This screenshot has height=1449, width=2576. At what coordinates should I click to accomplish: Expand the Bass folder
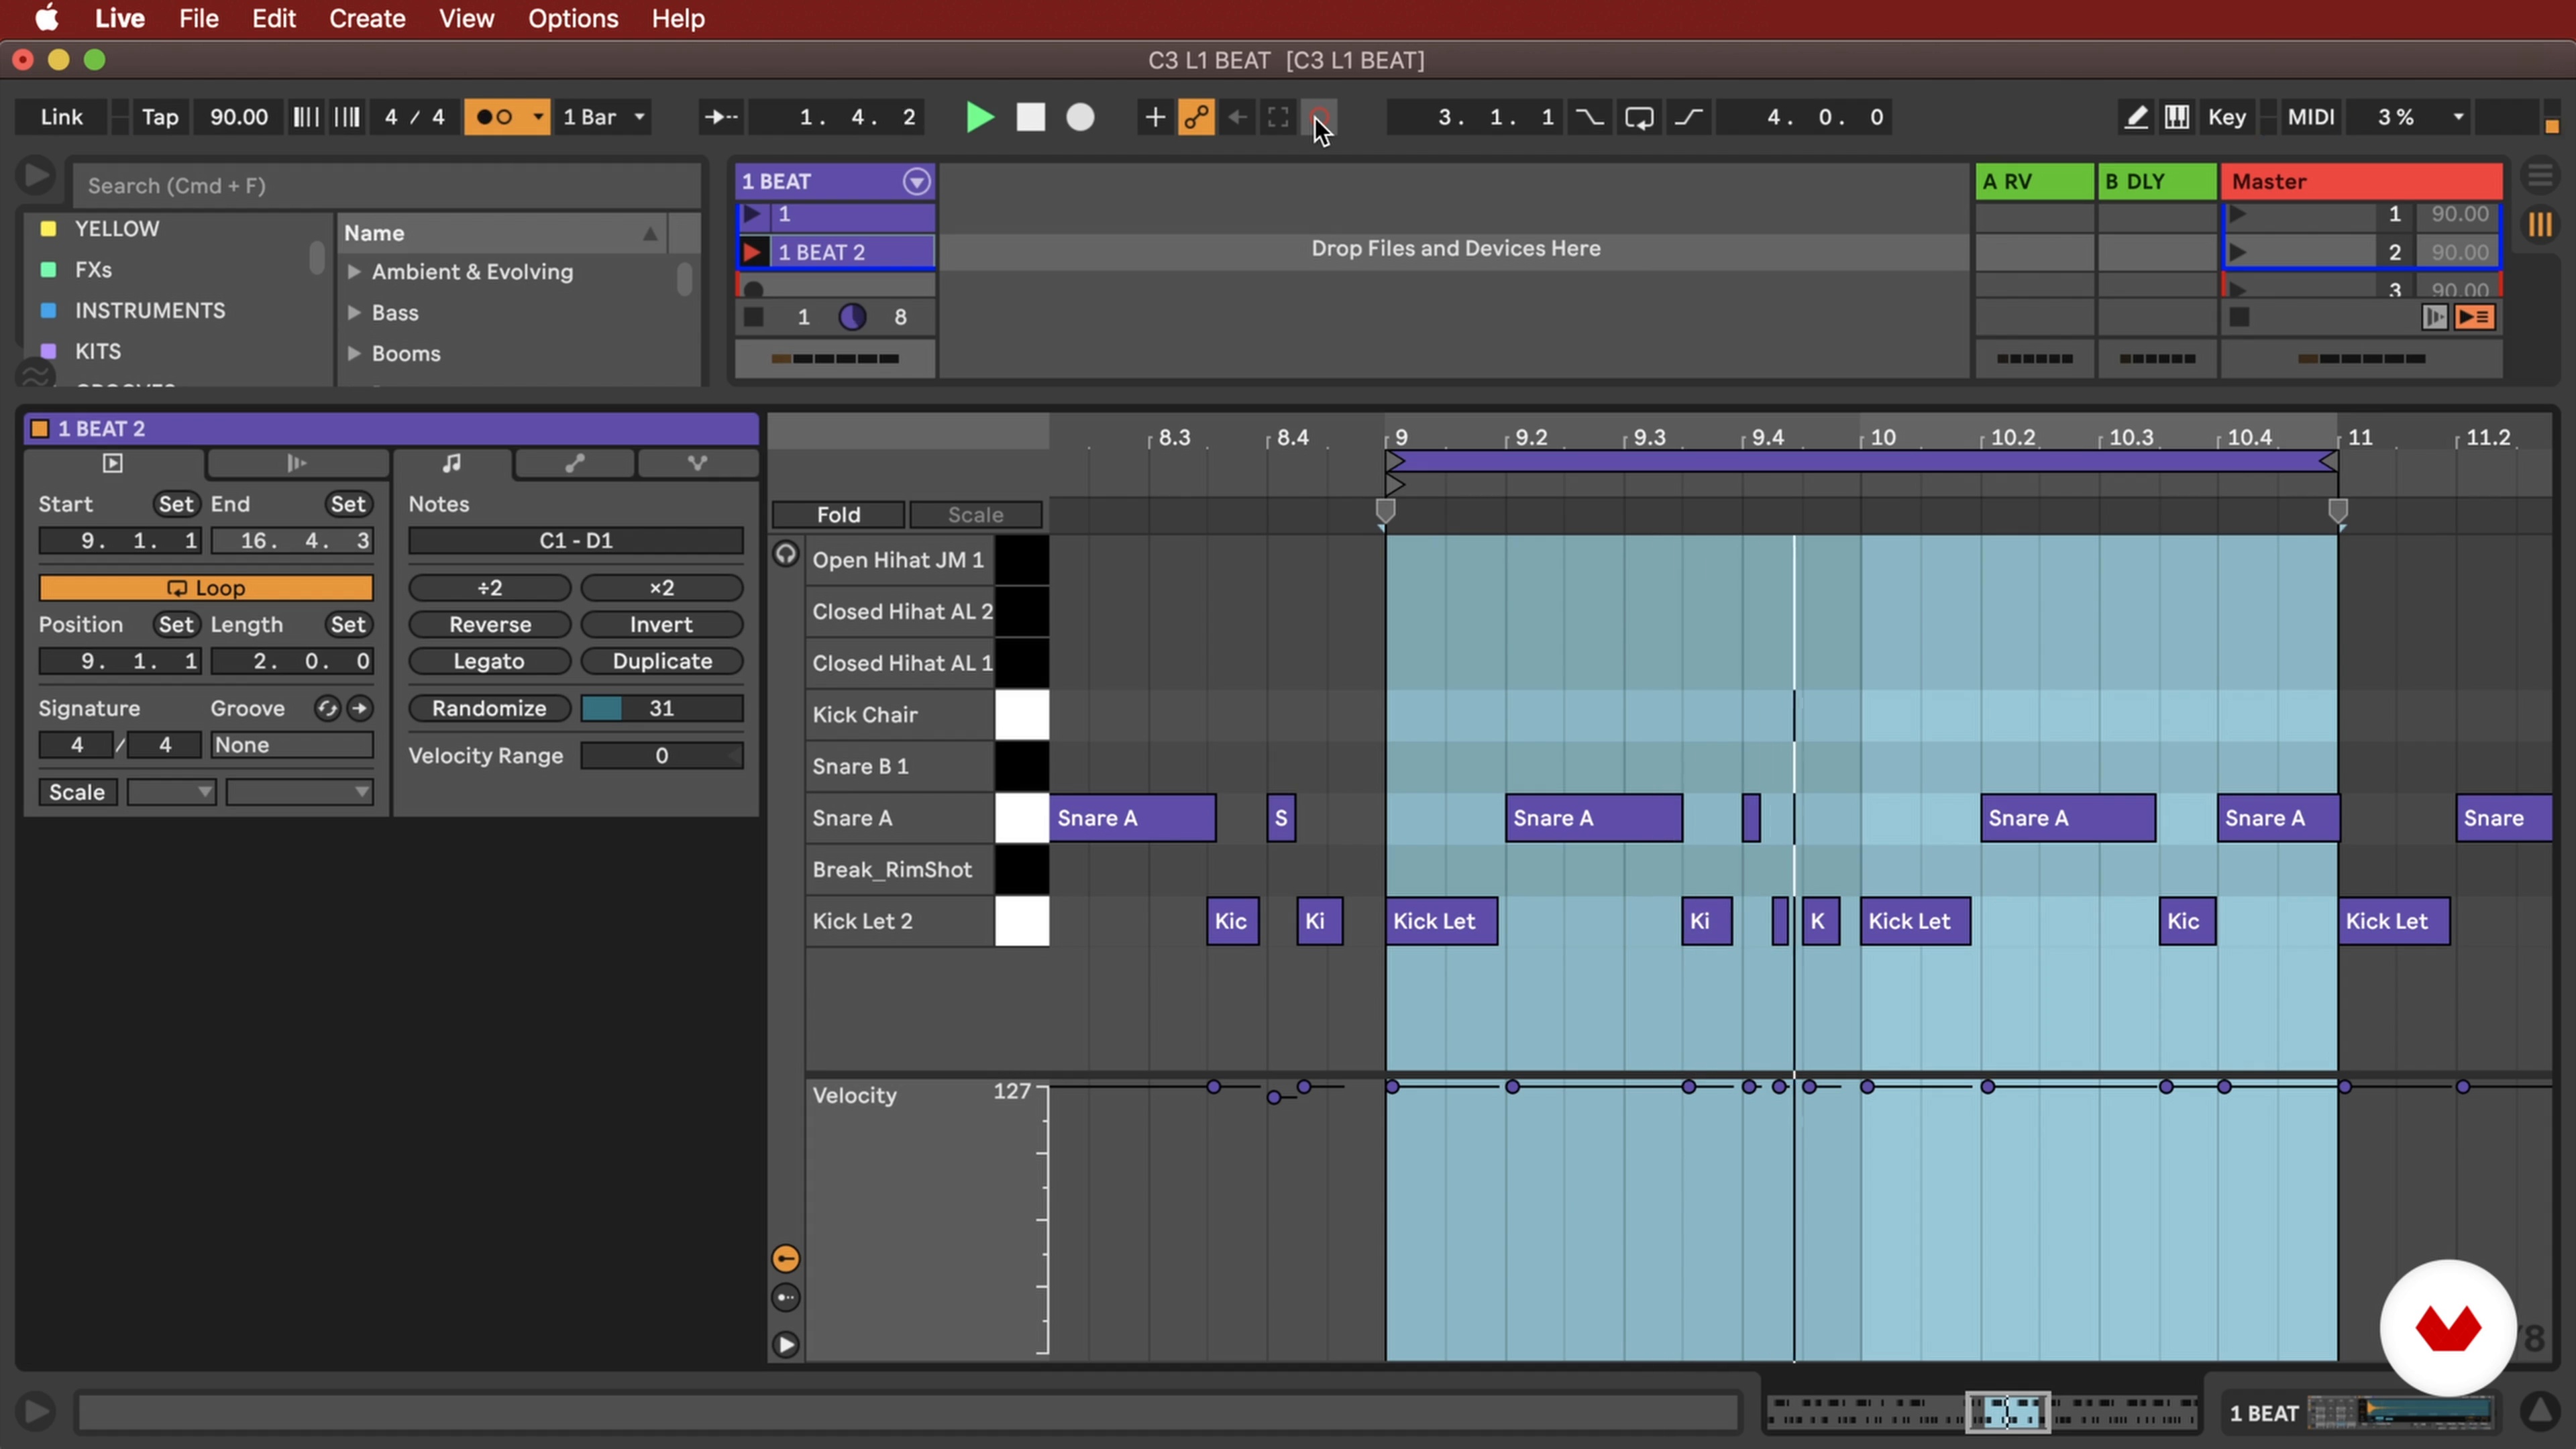354,313
